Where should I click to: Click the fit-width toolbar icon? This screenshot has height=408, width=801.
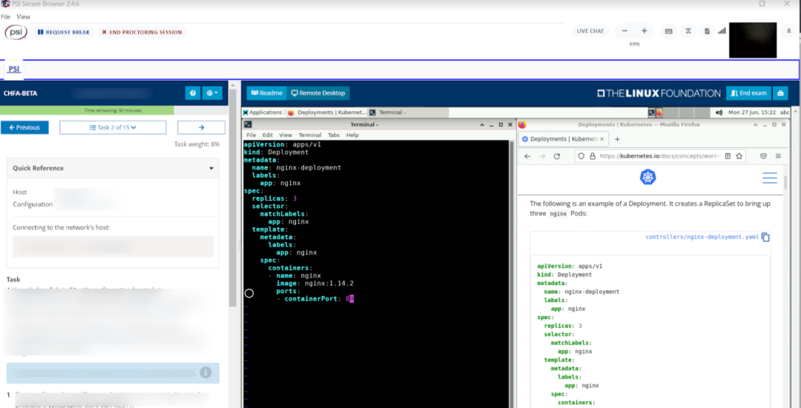(688, 31)
